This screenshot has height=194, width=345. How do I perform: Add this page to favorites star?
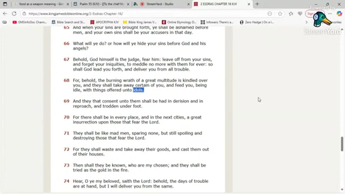[280, 13]
